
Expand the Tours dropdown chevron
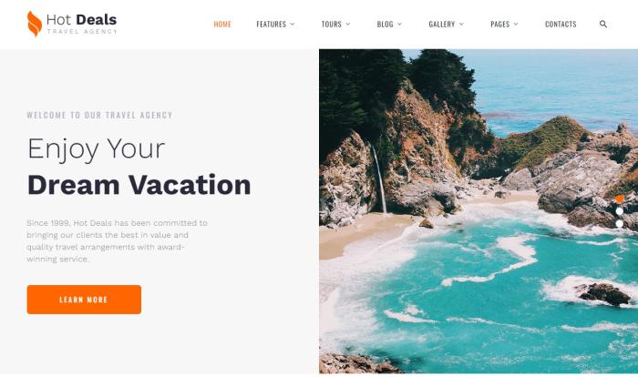(348, 24)
